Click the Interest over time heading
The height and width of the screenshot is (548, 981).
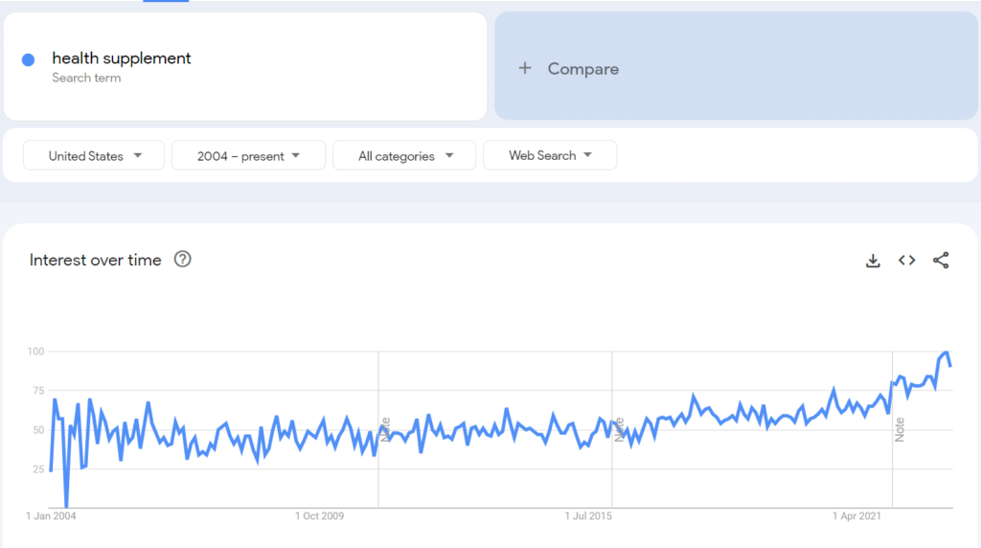point(95,260)
